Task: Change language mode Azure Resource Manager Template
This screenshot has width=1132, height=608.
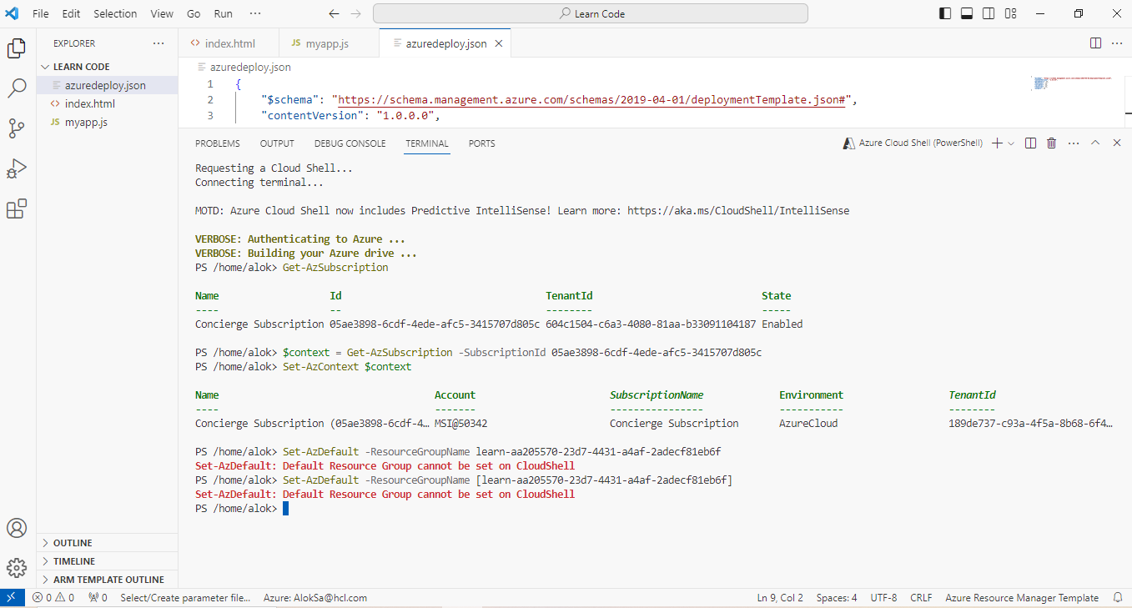Action: (1022, 597)
